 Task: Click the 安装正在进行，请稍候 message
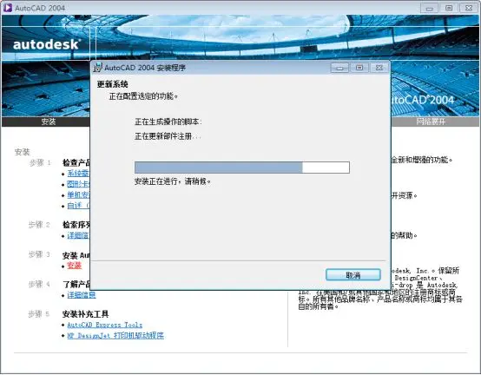[173, 181]
